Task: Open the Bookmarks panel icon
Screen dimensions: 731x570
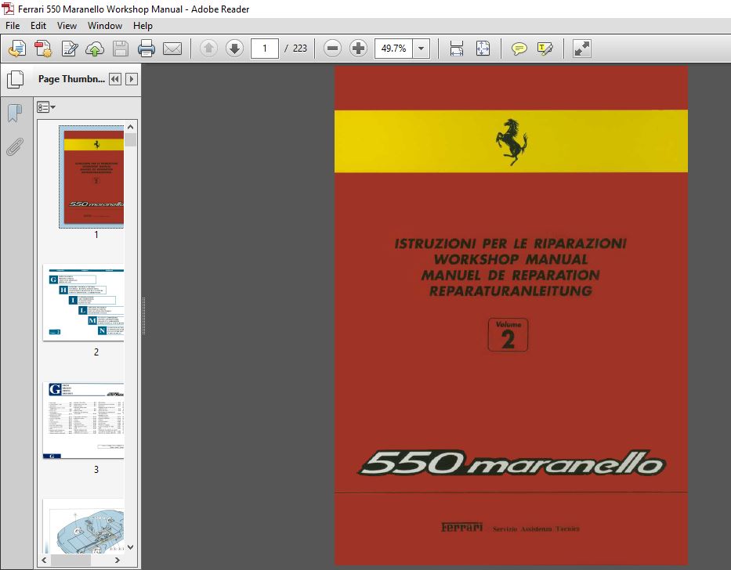Action: coord(15,114)
